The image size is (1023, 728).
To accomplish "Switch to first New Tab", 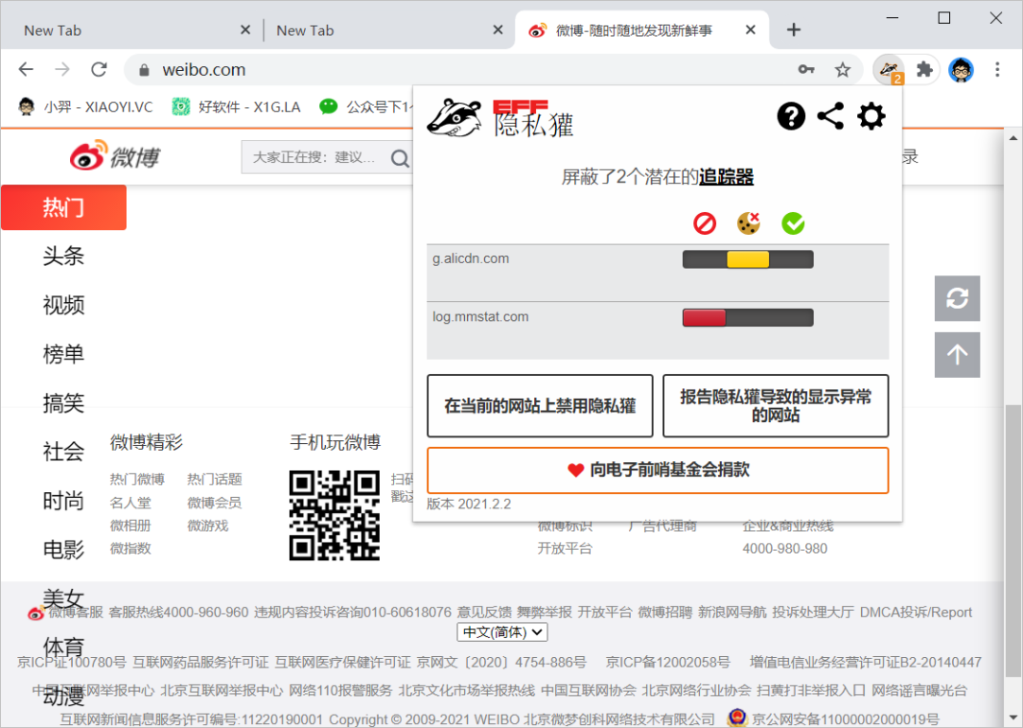I will (x=130, y=30).
